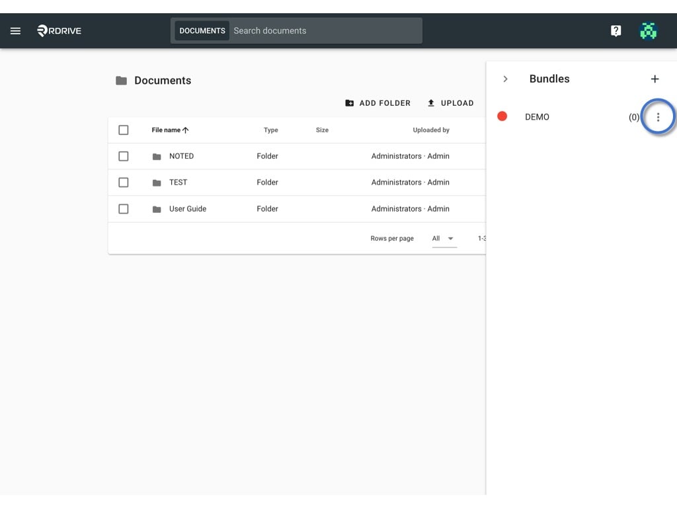The width and height of the screenshot is (677, 508).
Task: Sort by File name arrow icon
Action: [186, 130]
